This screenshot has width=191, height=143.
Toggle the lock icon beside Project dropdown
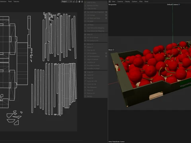(x=76, y=2)
